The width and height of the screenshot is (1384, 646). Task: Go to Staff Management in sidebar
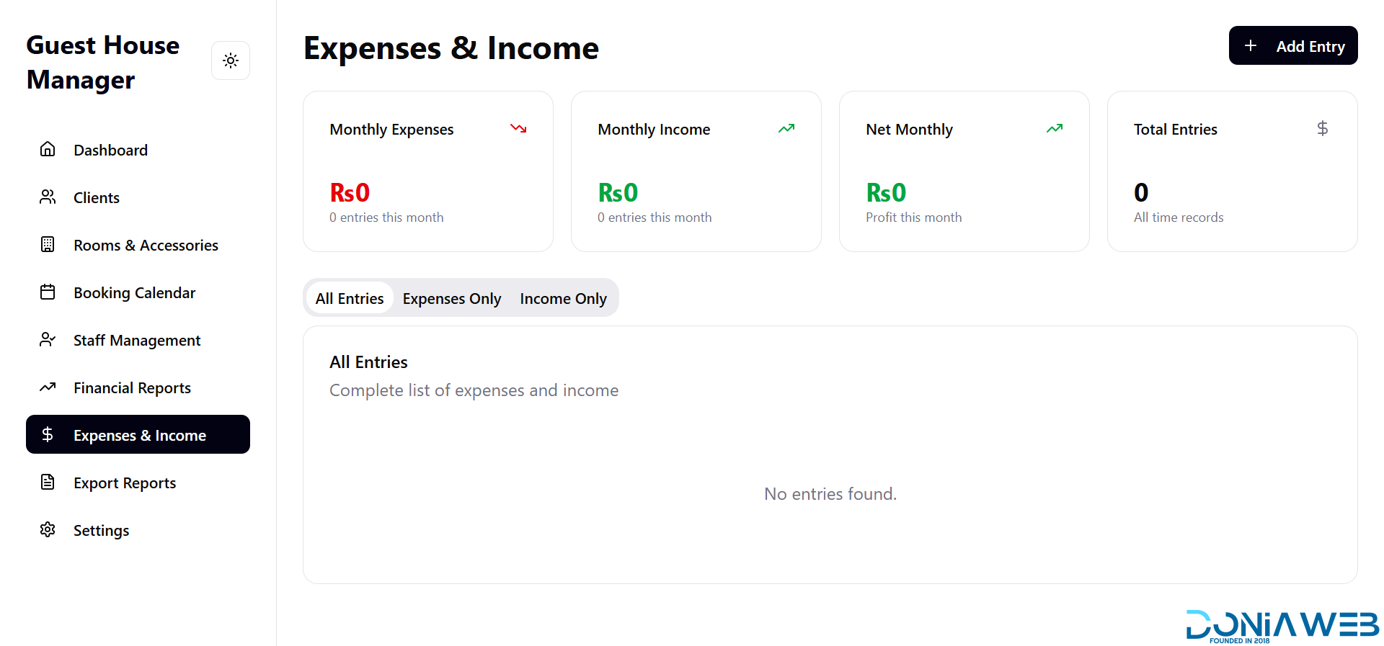click(x=137, y=340)
